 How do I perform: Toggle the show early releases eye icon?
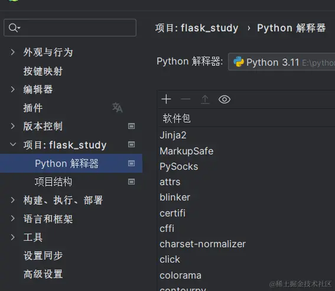tap(225, 99)
